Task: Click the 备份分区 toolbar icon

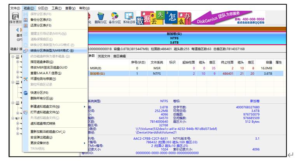Action: click(x=115, y=16)
